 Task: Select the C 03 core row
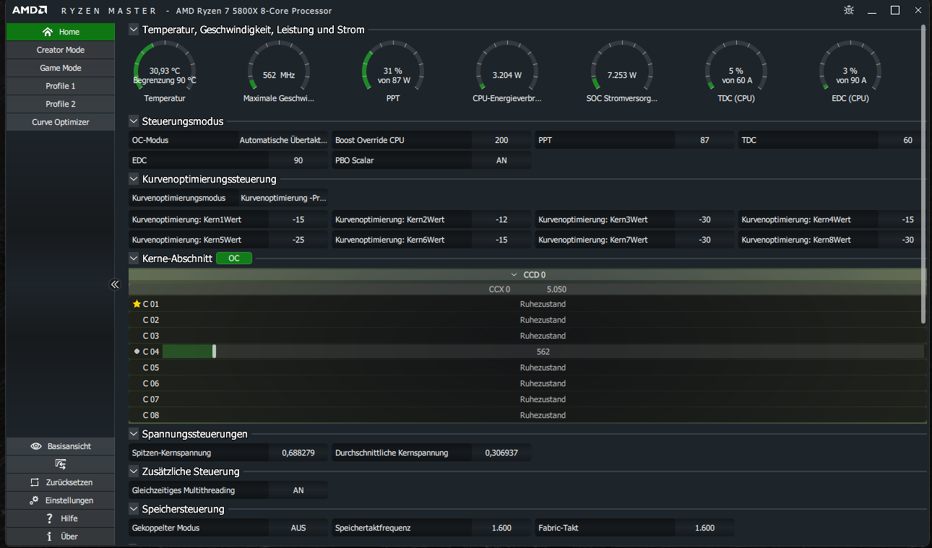[x=527, y=336]
